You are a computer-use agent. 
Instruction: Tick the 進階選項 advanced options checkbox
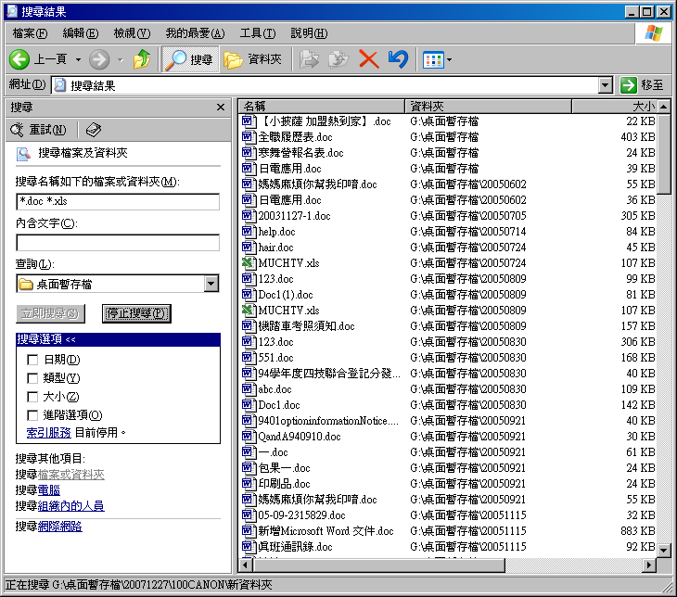(32, 415)
